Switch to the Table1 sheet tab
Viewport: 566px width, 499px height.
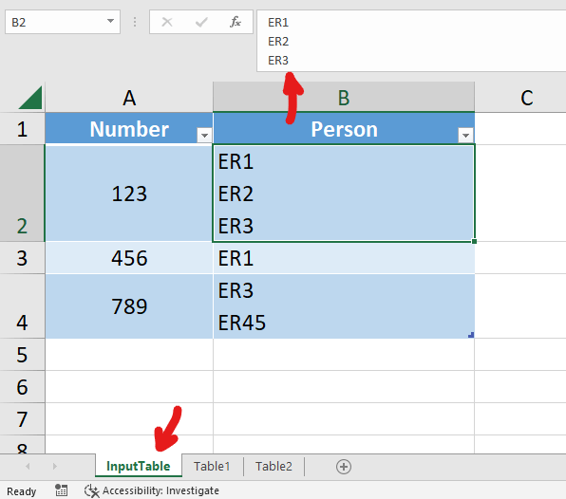[212, 466]
